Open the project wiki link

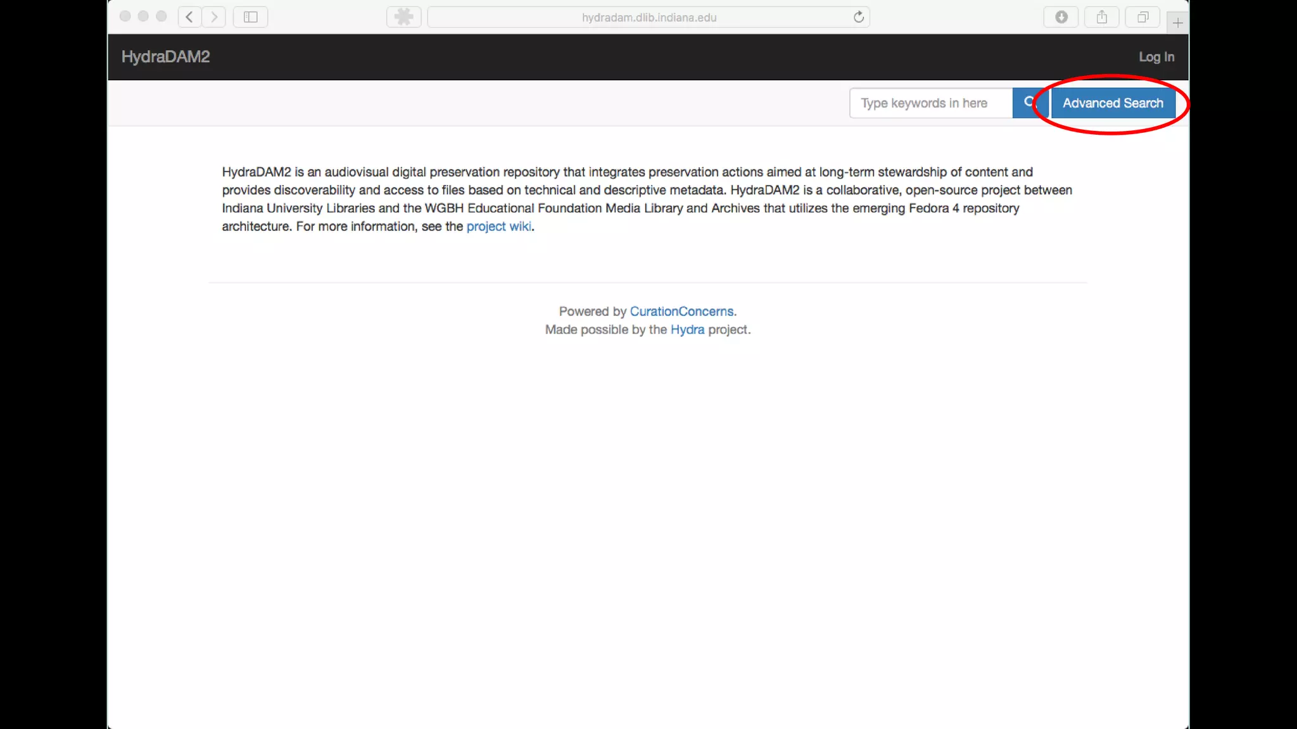click(x=498, y=227)
